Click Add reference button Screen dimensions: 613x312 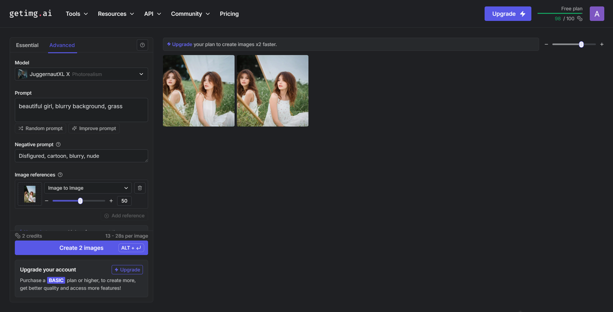coord(124,216)
